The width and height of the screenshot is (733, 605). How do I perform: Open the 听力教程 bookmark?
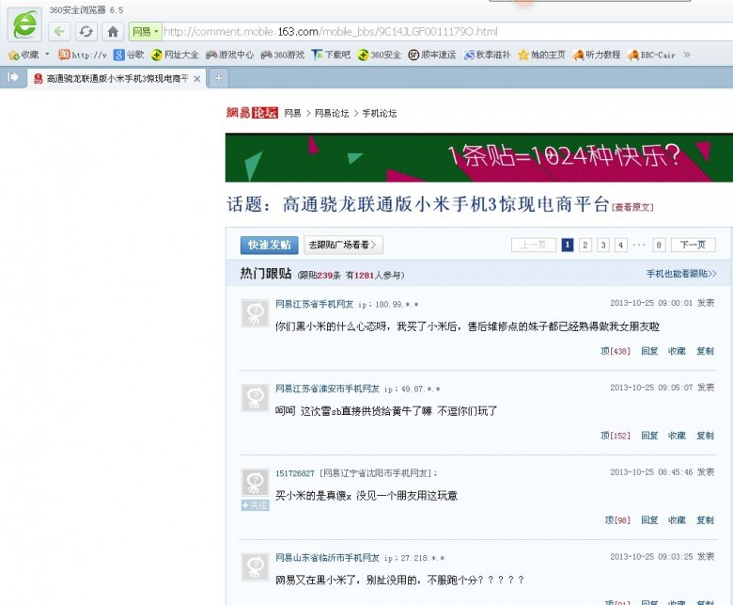(x=597, y=55)
